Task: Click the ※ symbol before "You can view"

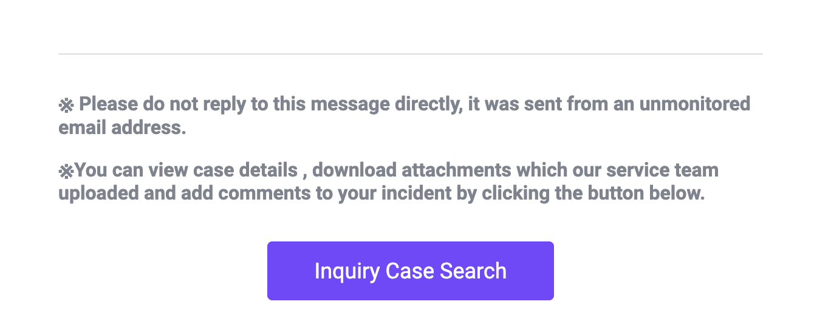Action: pyautogui.click(x=66, y=171)
